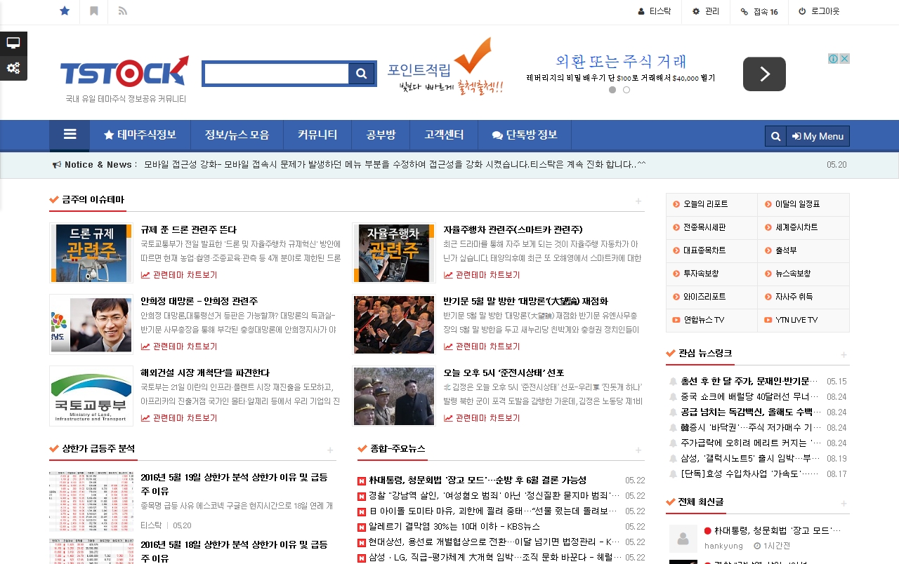Expand 관심 뉴스링크 section with plus
This screenshot has height=564, width=899.
[x=844, y=355]
